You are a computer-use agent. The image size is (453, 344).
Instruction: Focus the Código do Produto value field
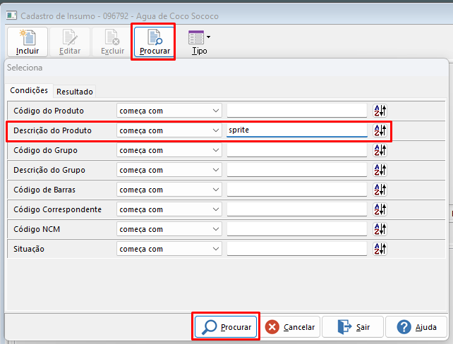297,111
